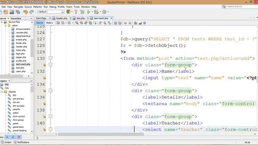The image size is (258, 145).
Task: Click the Redo arrow icon
Action: point(31,12)
